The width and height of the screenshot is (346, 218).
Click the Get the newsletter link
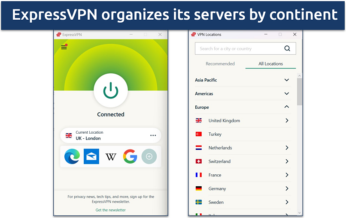pyautogui.click(x=111, y=210)
